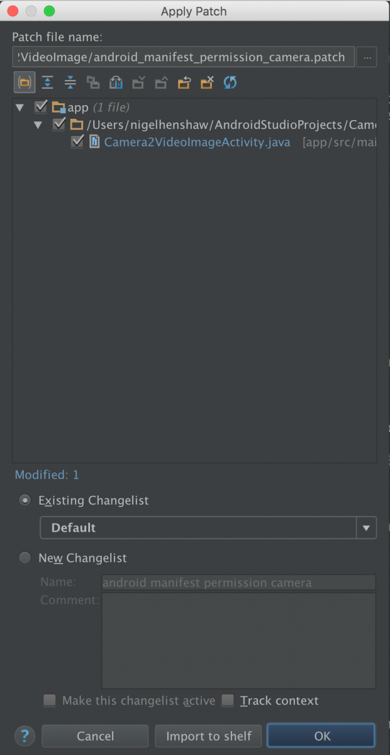Click the folder icon with X mark
This screenshot has height=755, width=390.
coord(207,82)
